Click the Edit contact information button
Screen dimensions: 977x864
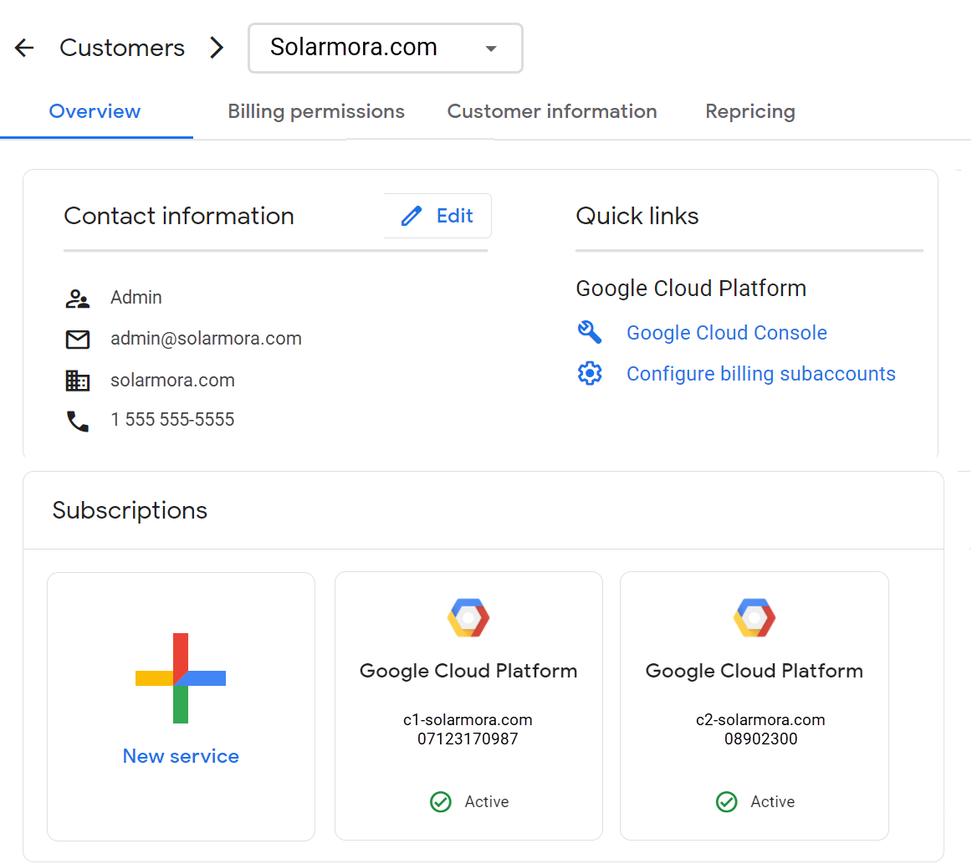437,216
